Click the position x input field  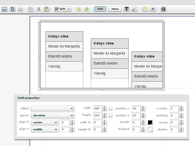136,108
